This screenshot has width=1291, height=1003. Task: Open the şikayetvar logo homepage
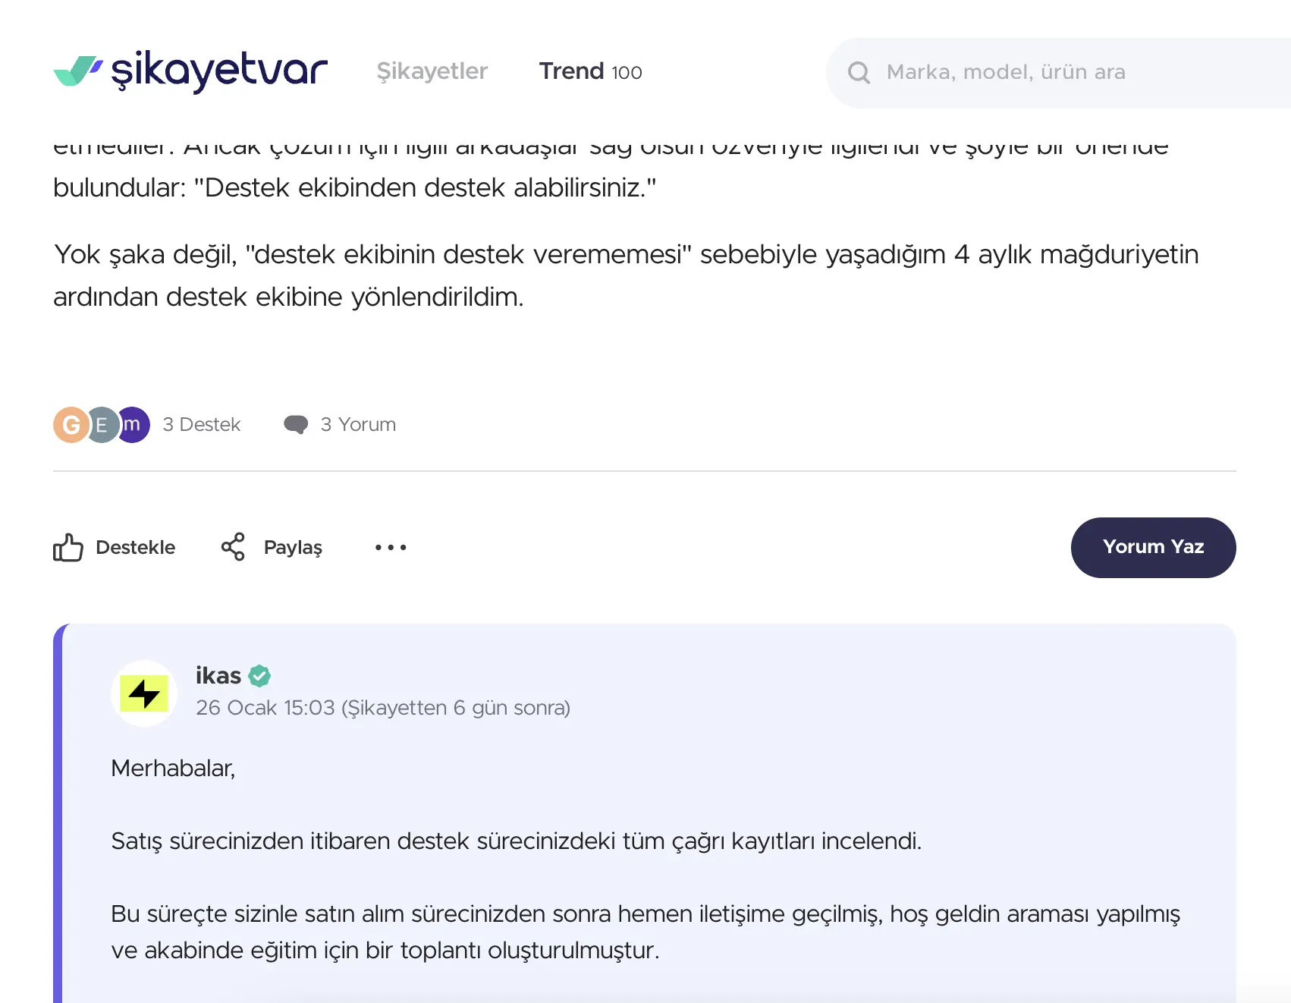click(190, 71)
